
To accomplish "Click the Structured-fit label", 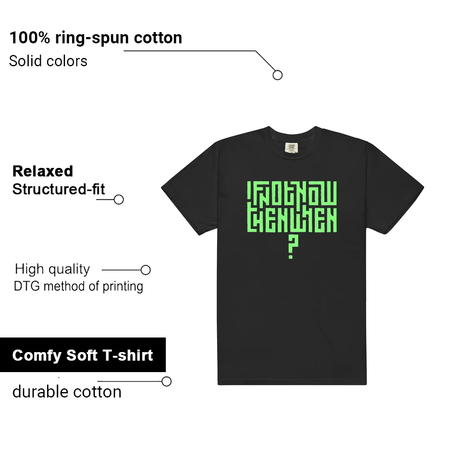I will coord(58,189).
